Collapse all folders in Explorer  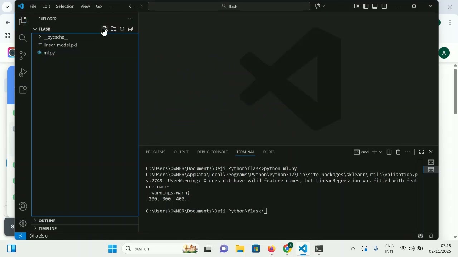(131, 29)
